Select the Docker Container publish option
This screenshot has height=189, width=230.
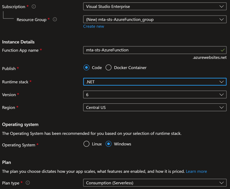[x=108, y=68]
